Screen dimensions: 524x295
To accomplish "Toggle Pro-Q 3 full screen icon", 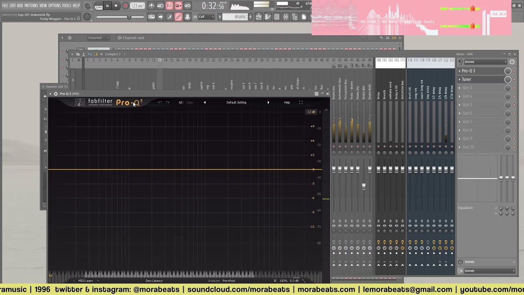I will (301, 102).
